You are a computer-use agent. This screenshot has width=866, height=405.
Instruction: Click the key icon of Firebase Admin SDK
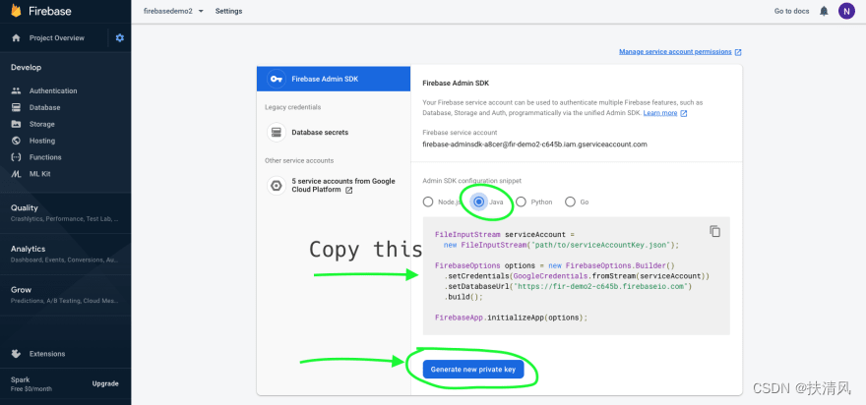tap(277, 79)
